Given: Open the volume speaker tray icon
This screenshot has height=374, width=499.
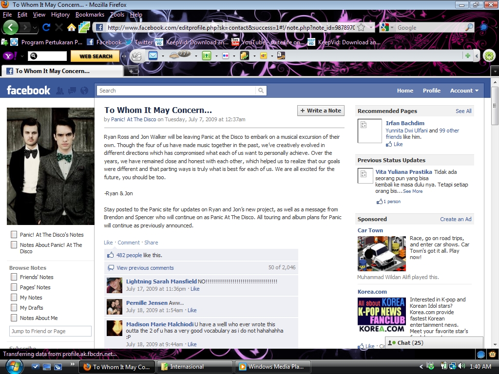Looking at the screenshot, I should [461, 366].
